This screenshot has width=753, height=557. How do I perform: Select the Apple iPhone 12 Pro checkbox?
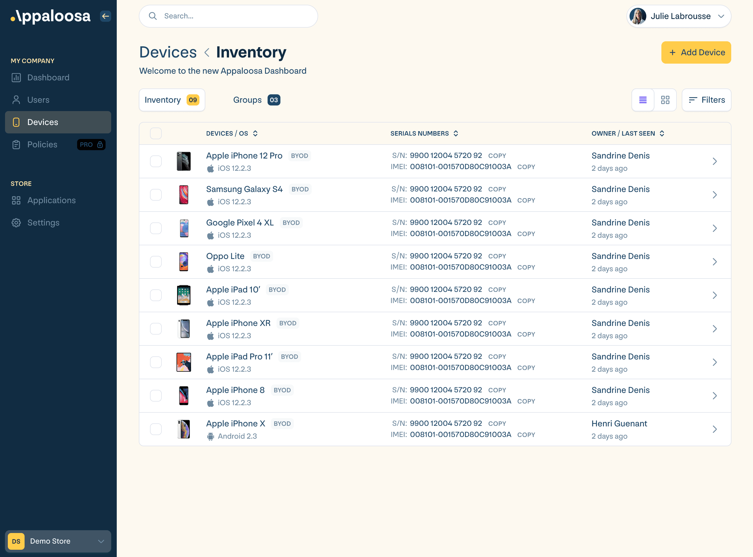tap(156, 161)
